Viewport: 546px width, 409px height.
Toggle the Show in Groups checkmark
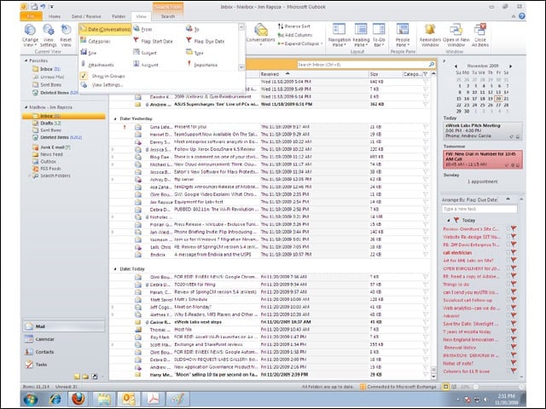point(84,76)
